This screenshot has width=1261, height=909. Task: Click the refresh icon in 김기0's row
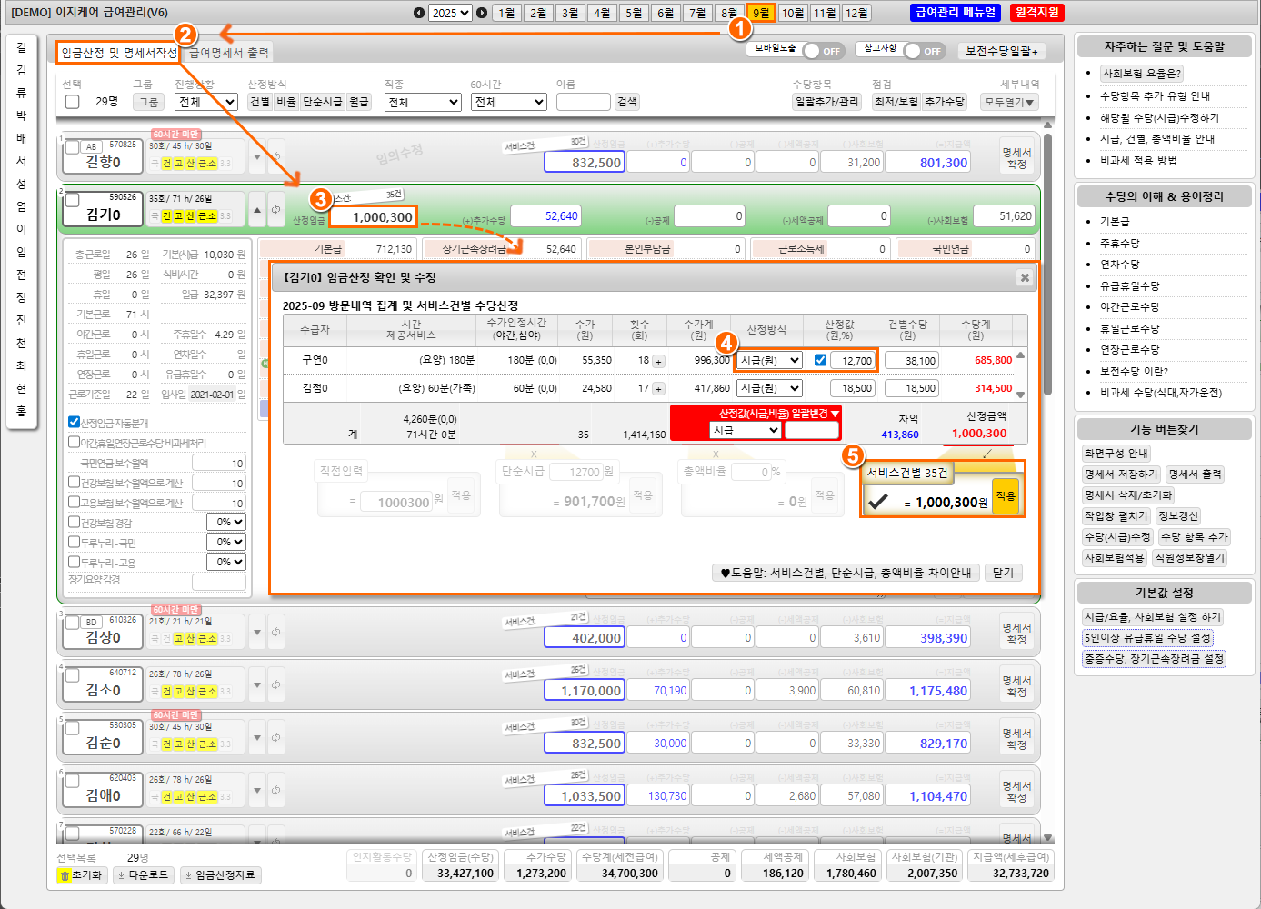point(276,210)
